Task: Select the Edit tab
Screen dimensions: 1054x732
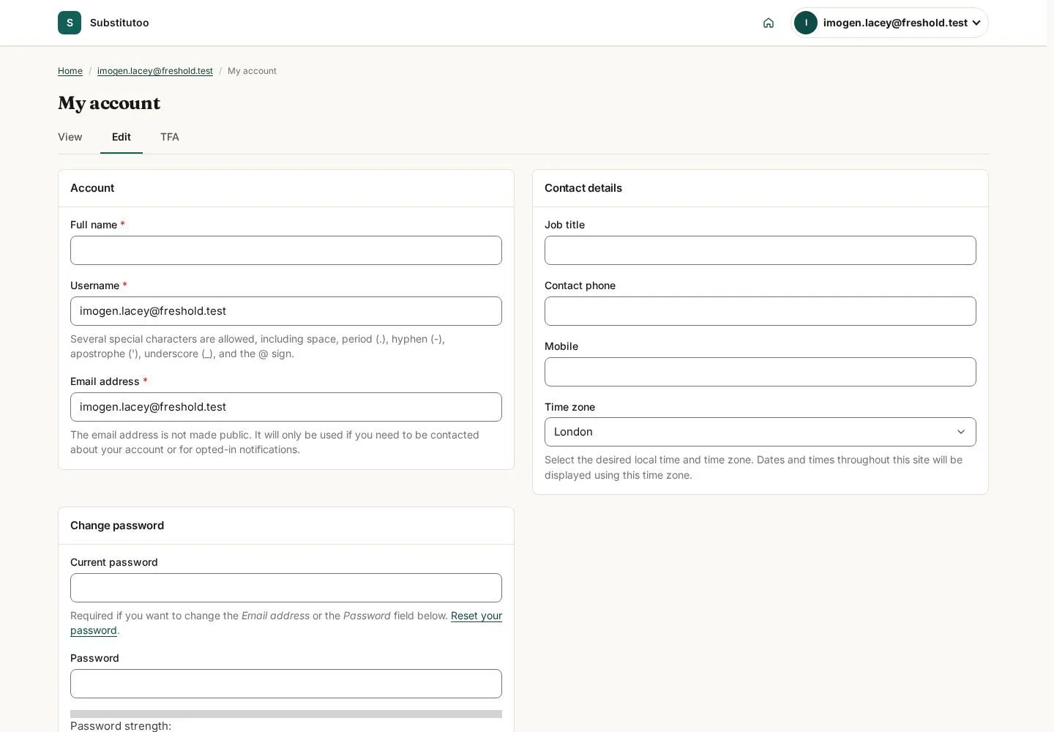Action: pyautogui.click(x=122, y=137)
